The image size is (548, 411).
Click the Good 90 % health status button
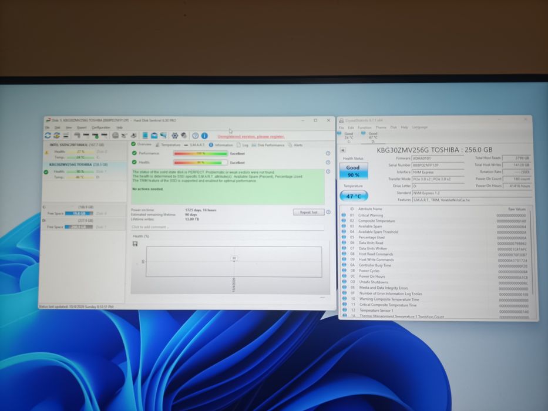(354, 171)
